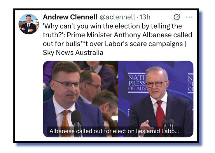Click the cut-off text below the preview card
This screenshot has width=215, height=153.
(x=59, y=140)
